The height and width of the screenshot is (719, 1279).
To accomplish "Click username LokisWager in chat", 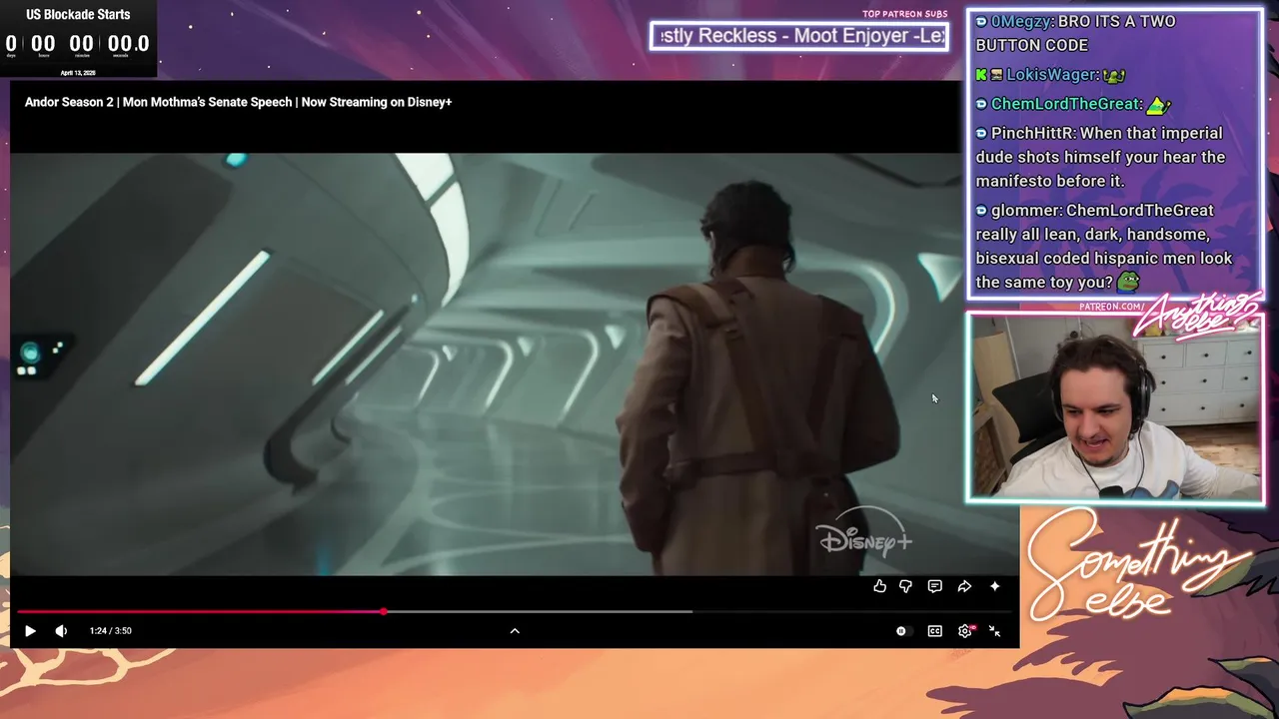I will click(x=1052, y=75).
